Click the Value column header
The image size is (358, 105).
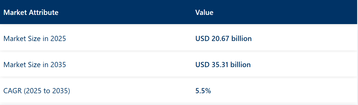tap(204, 13)
